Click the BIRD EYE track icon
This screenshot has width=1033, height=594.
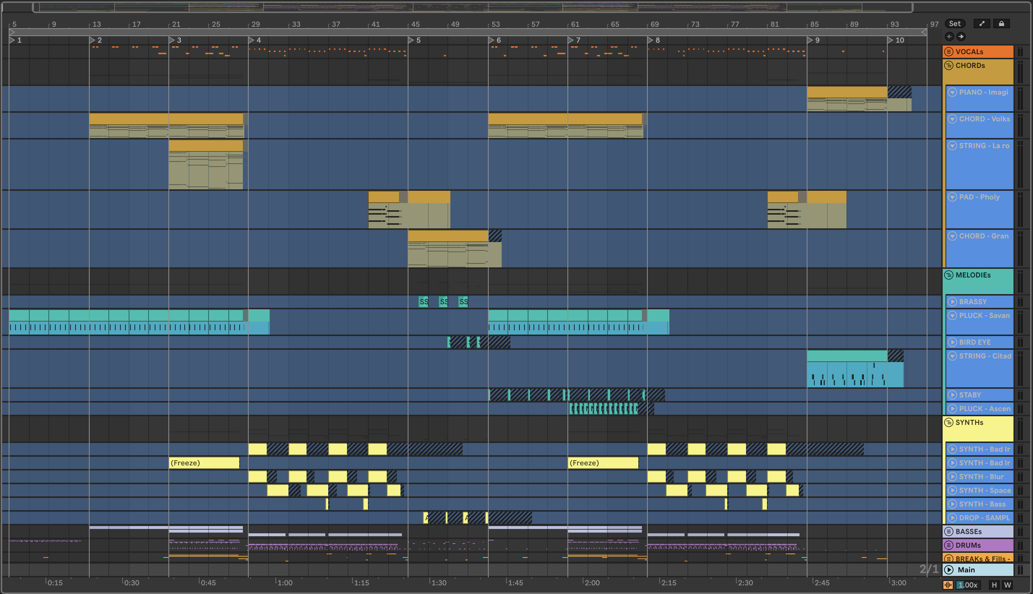[952, 342]
